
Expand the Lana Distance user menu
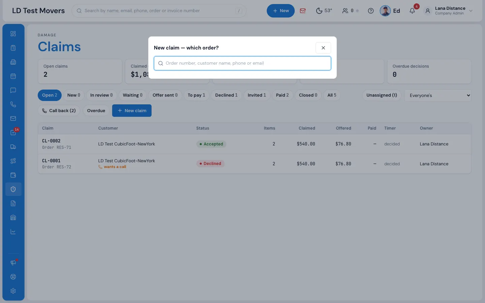tap(449, 11)
